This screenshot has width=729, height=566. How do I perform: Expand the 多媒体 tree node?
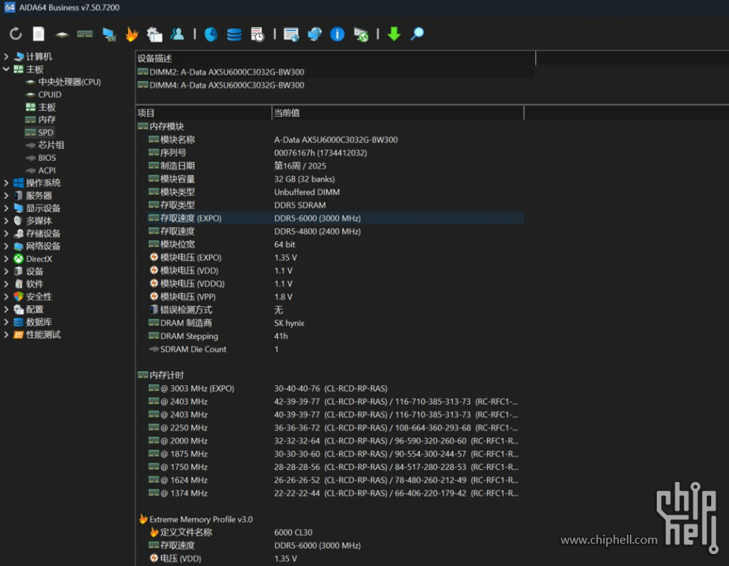coord(6,221)
